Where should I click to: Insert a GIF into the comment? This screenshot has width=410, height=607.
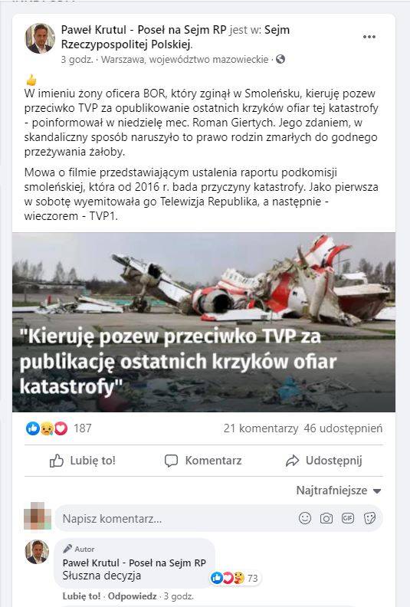coord(348,518)
